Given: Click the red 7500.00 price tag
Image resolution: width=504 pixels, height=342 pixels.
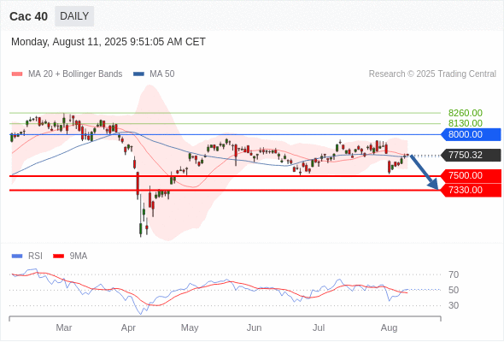Looking at the screenshot, I should (x=471, y=175).
